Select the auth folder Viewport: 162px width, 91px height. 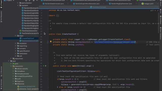[18, 79]
